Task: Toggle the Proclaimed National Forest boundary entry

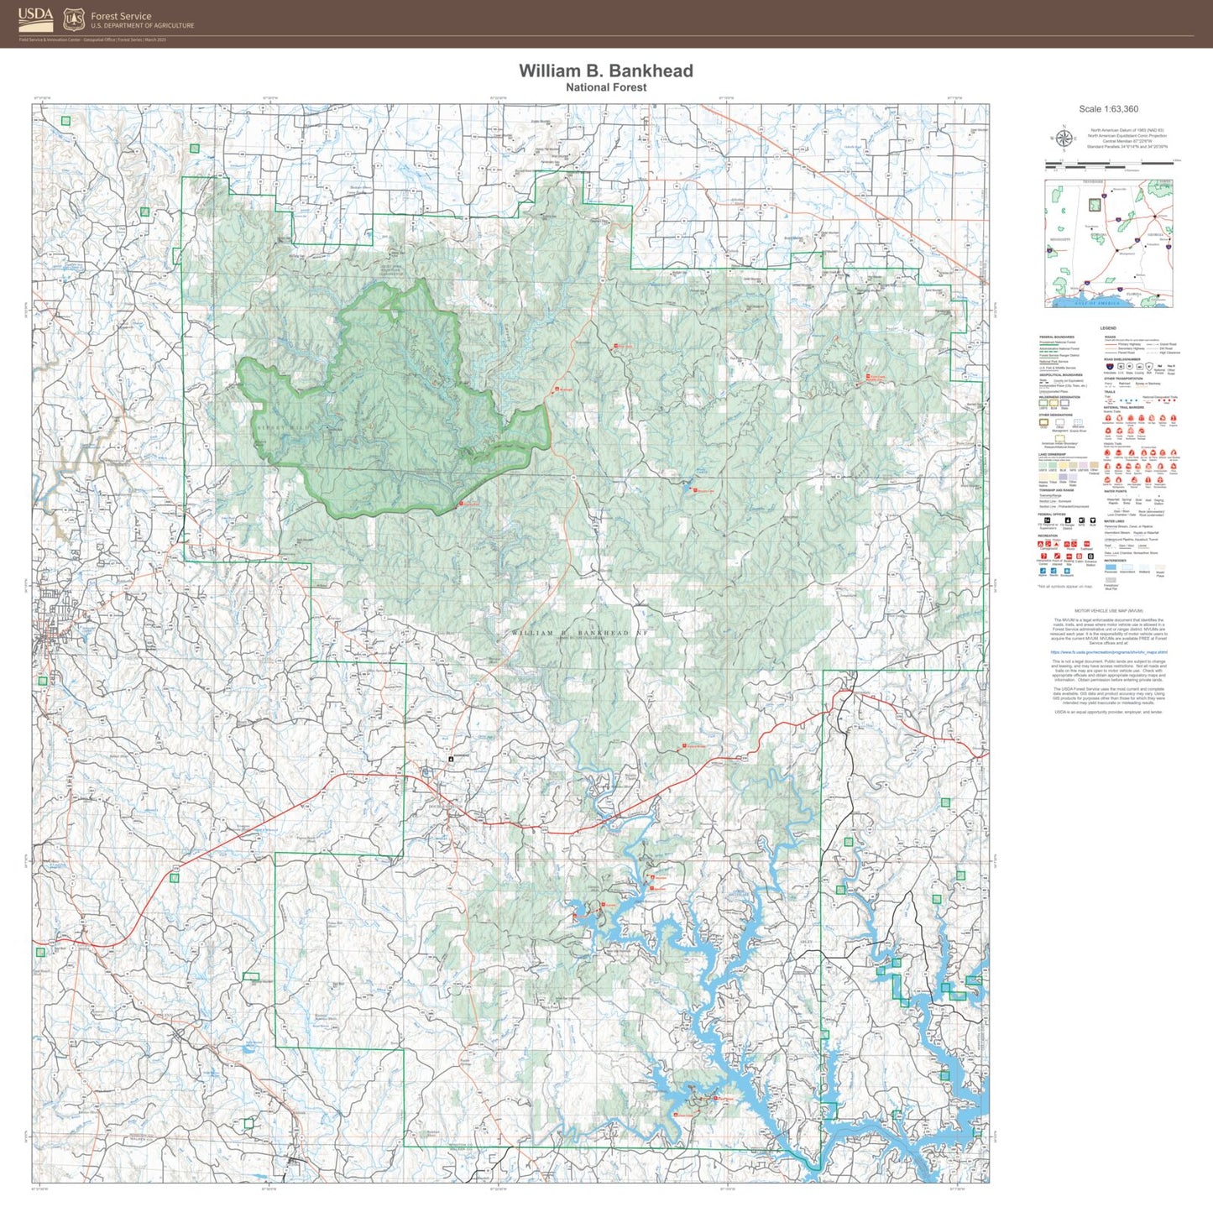Action: click(x=1059, y=342)
